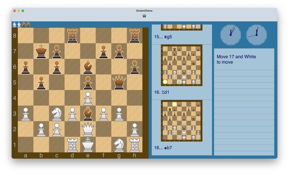Select the black pawn on g7

click(x=119, y=52)
